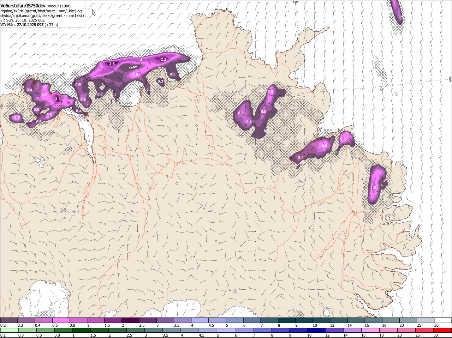This screenshot has height=338, width=452.
Task: Click the 'VT: Mán. 27.10.2025 09Z' valid time
Action: coord(22,25)
